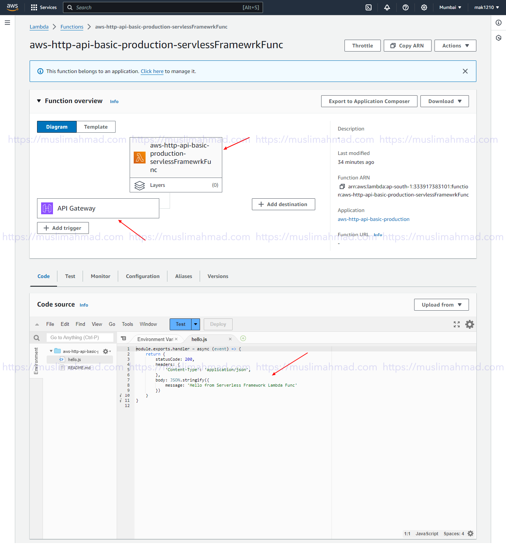506x549 pixels.
Task: Follow the Lambda breadcrumb link
Action: tap(39, 27)
